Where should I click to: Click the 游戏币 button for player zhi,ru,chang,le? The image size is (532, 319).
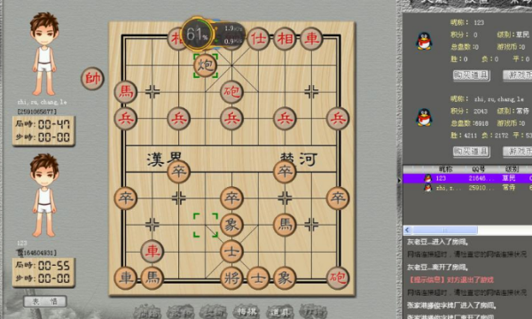[518, 152]
